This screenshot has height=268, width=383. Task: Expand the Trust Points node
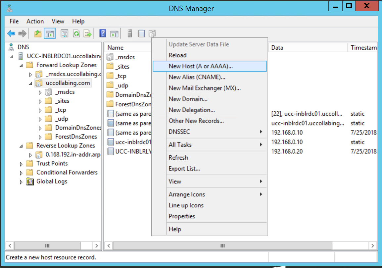click(21, 164)
